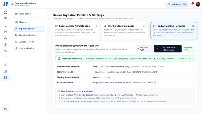Select Ring Sandbox Simulator radio option
This screenshot has width=203, height=114.
point(144,26)
